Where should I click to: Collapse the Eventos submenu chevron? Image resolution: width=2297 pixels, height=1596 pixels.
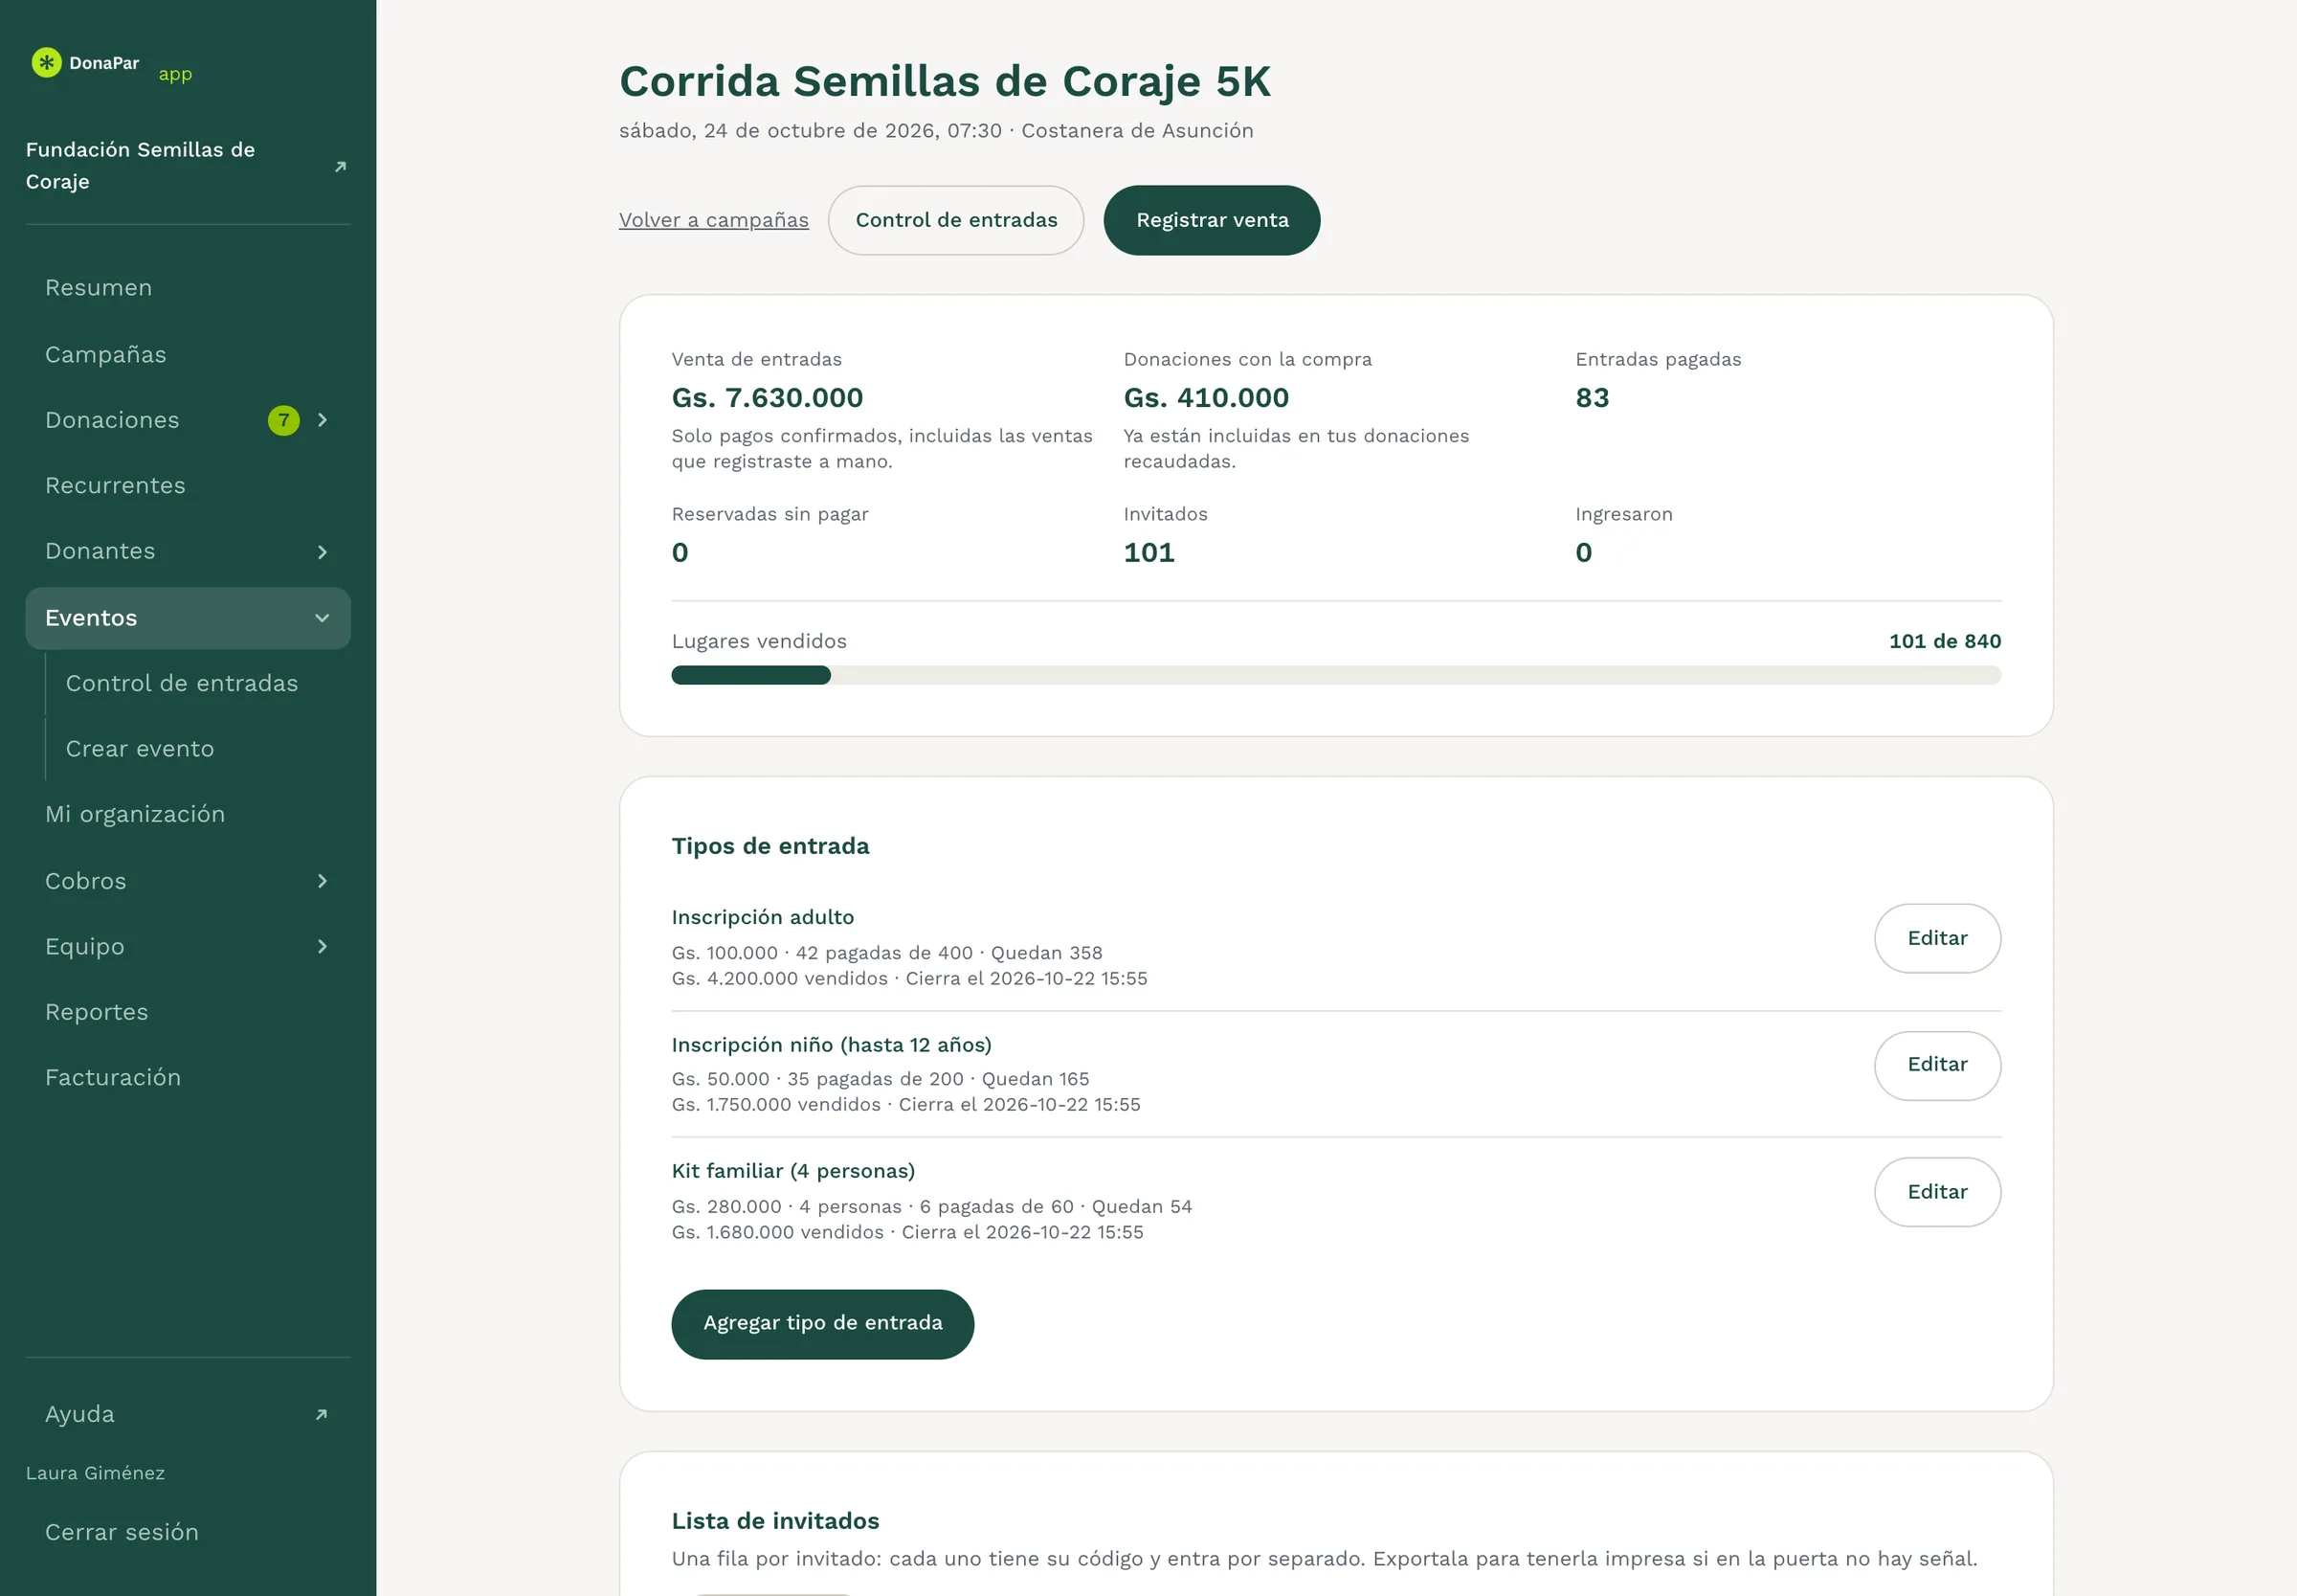(322, 618)
